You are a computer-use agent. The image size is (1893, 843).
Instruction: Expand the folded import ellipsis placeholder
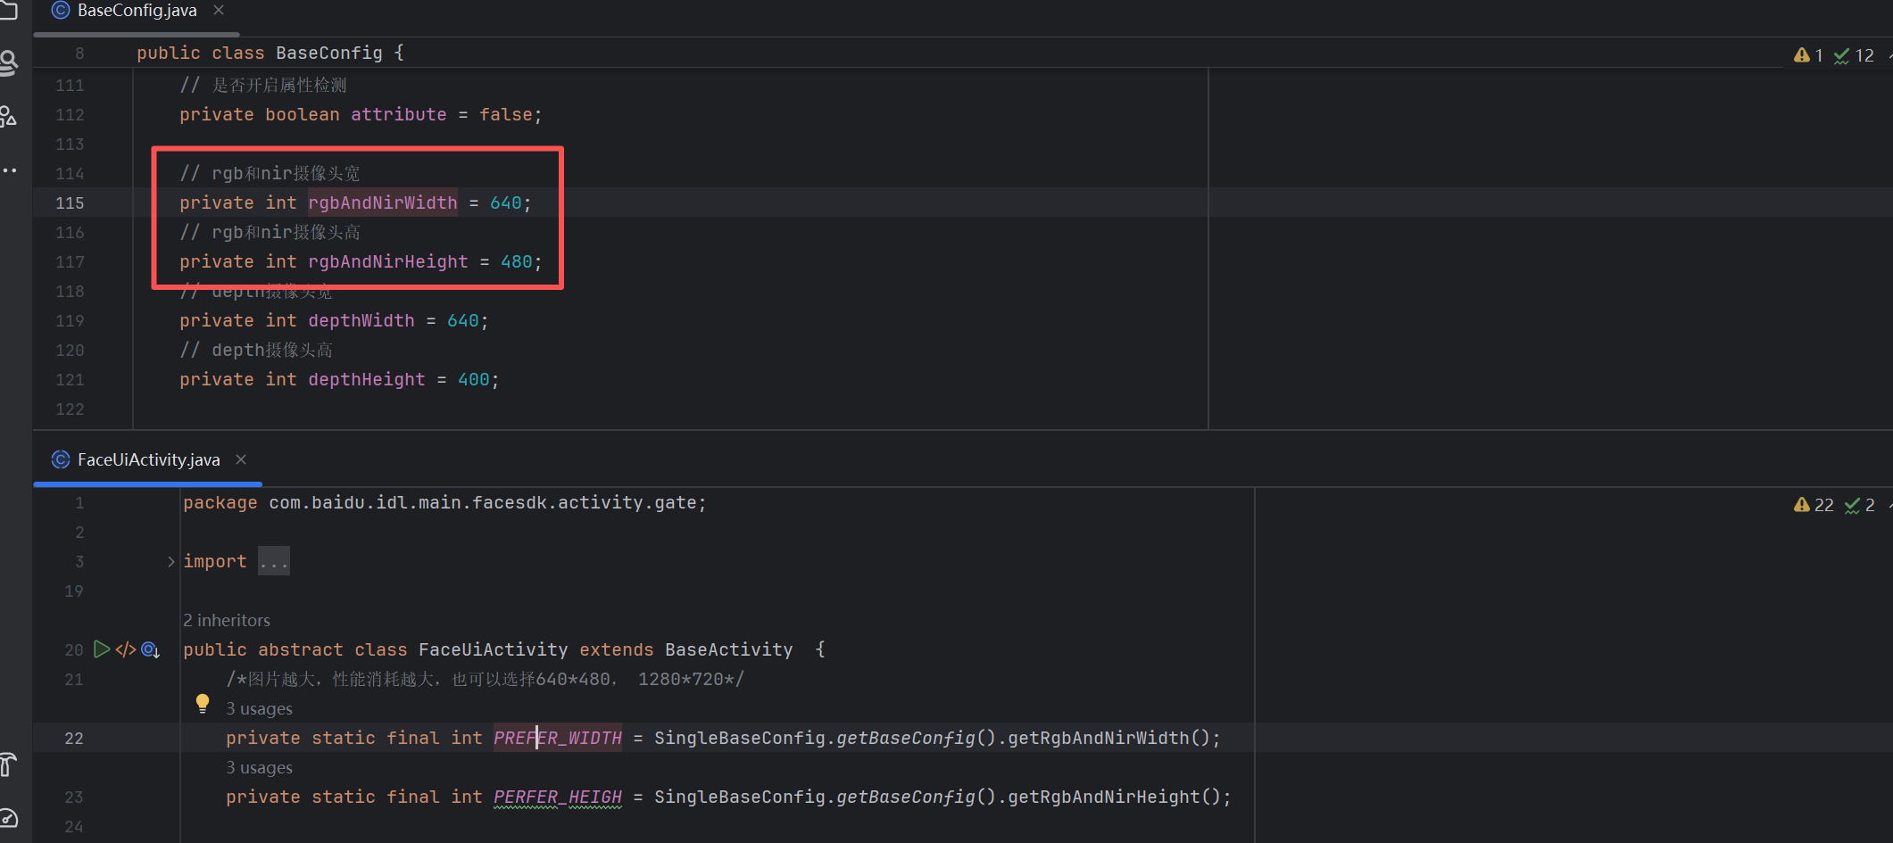[x=273, y=562]
